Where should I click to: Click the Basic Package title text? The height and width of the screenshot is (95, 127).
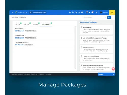[19, 29]
